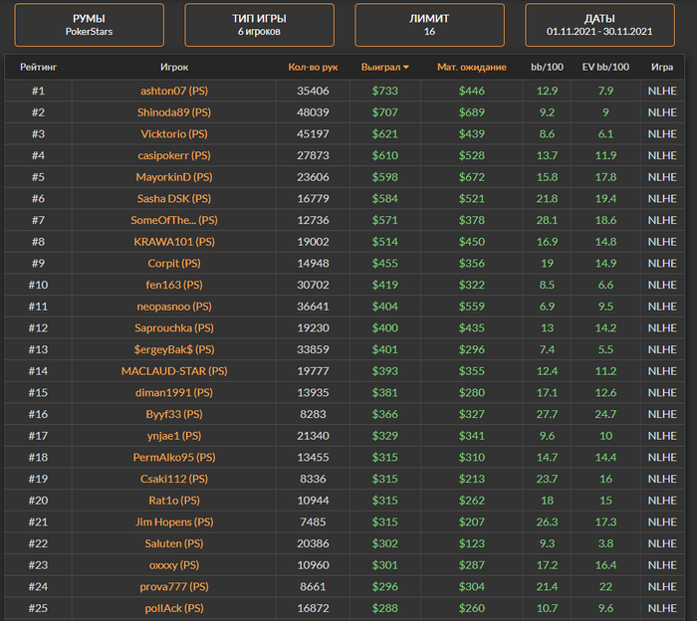Screen dimensions: 697x621
Task: Click the Рейтинг column header
Action: pyautogui.click(x=38, y=68)
